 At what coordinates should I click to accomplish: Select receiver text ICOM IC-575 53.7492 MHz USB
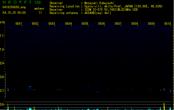pos(111,10)
